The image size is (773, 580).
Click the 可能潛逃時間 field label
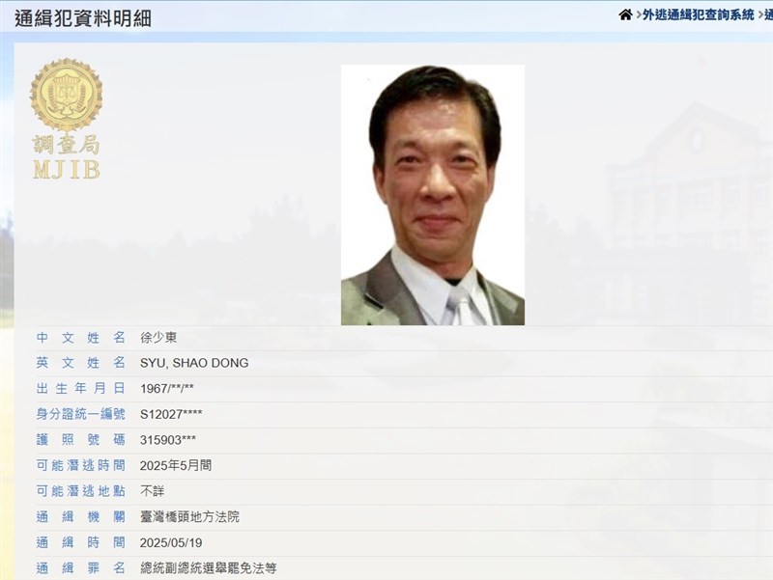(81, 466)
